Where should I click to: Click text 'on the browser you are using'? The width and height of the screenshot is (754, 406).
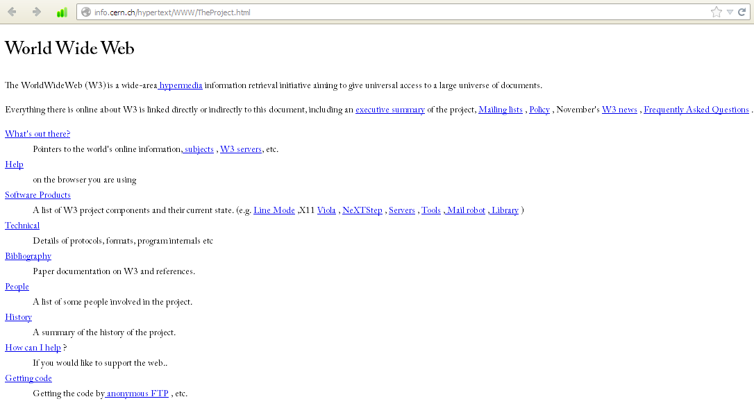85,180
